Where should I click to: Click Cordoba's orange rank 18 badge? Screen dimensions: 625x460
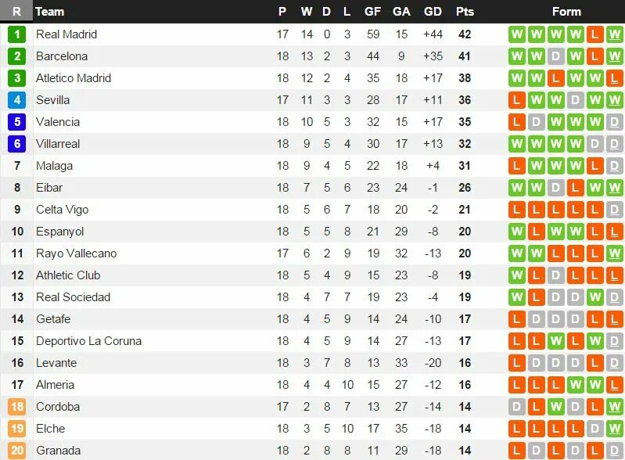point(16,407)
